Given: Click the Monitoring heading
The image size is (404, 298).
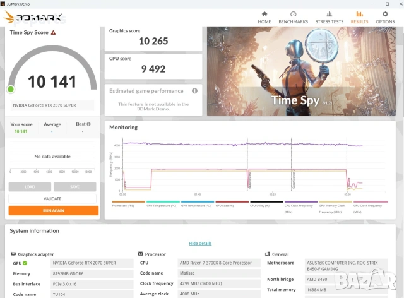Looking at the screenshot, I should [124, 128].
